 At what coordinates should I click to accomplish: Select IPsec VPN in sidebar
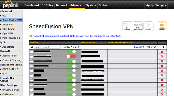click(x=8, y=25)
